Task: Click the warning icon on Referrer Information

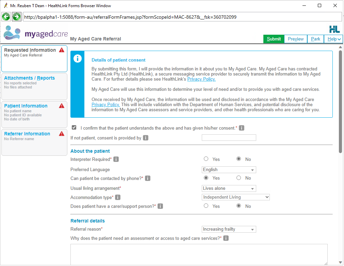Action: (62, 134)
